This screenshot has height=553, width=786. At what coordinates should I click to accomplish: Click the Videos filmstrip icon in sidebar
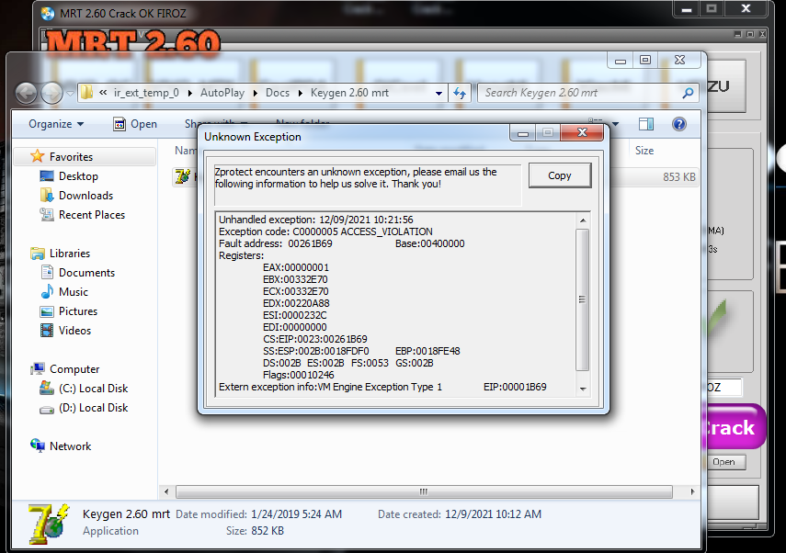(47, 331)
